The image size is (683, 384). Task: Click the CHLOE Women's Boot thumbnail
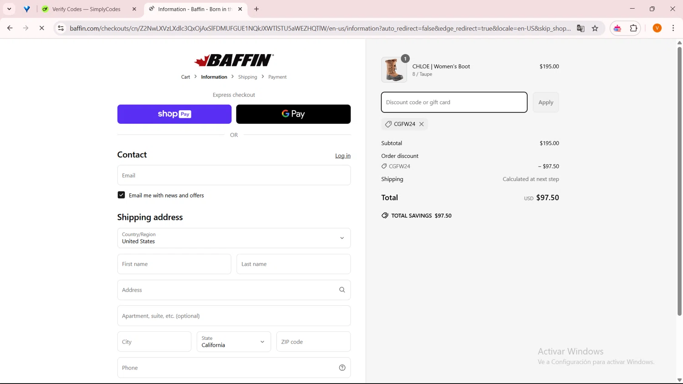click(x=394, y=70)
